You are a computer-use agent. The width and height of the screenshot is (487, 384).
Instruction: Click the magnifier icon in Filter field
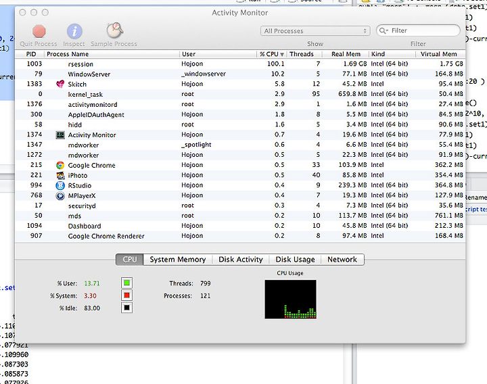(384, 30)
